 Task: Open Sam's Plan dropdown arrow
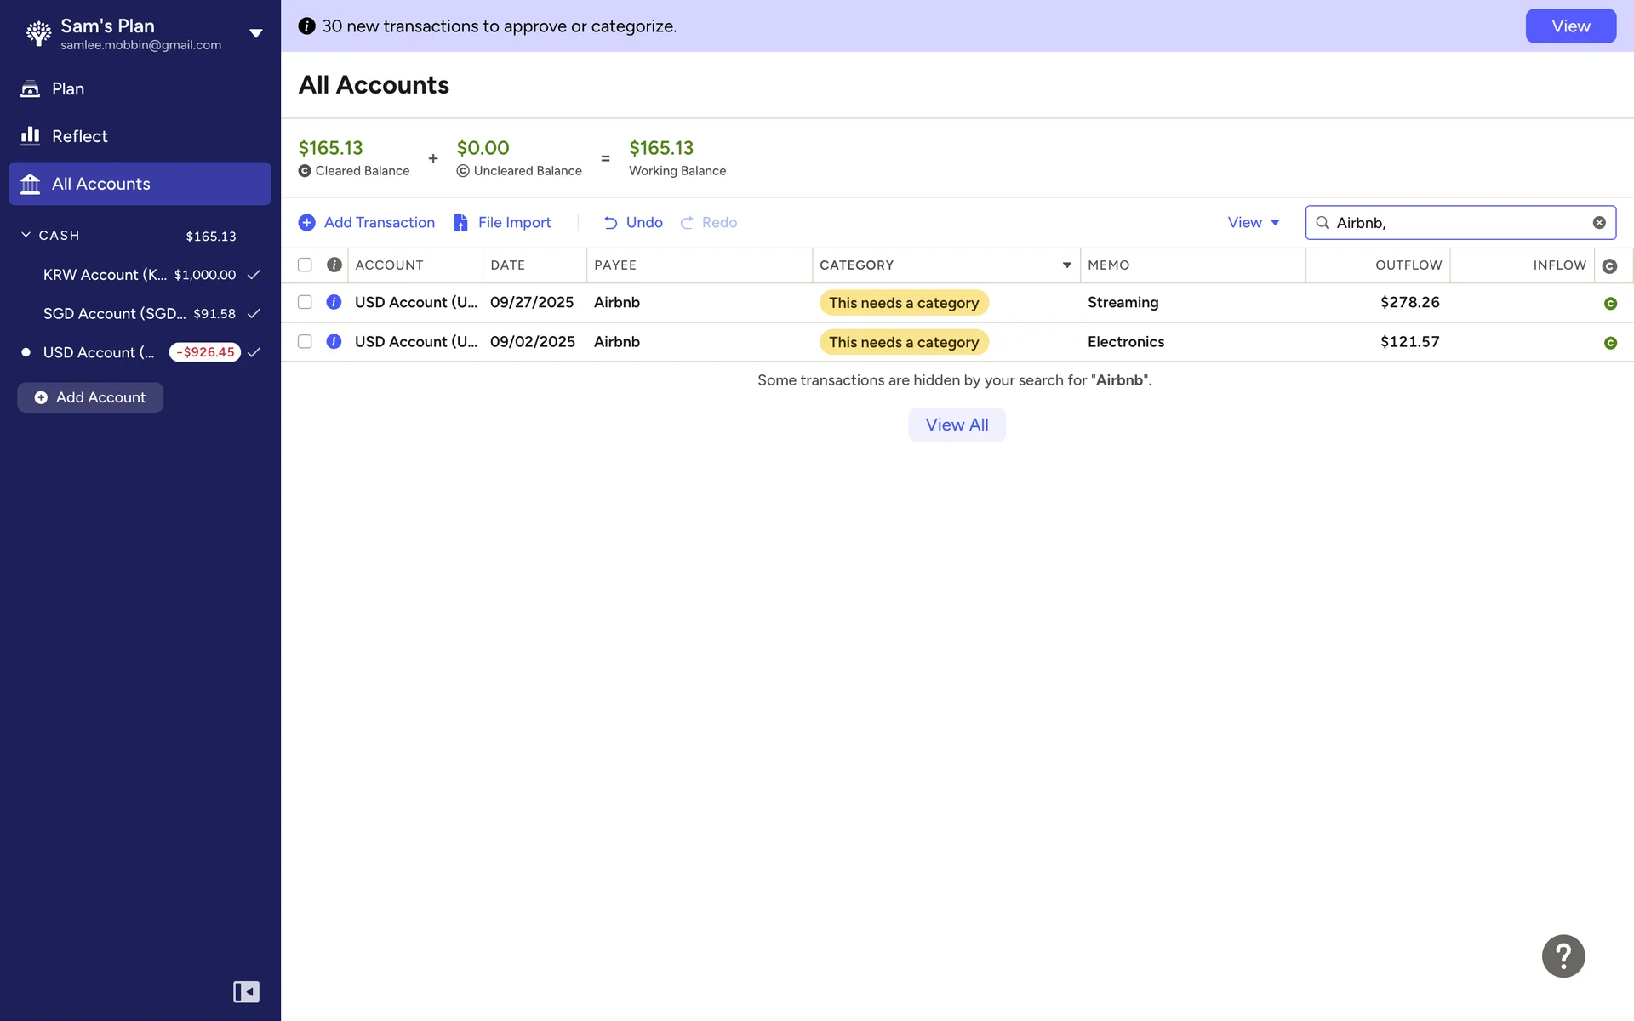tap(255, 33)
